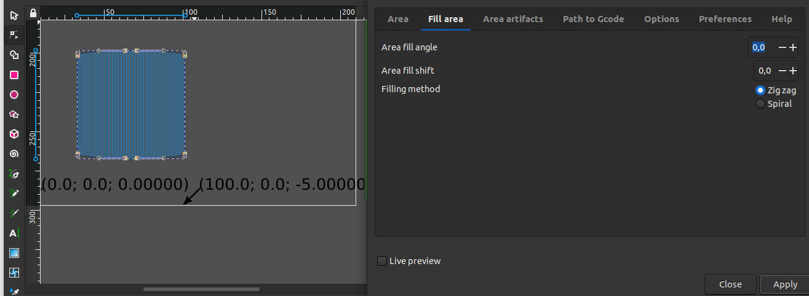The width and height of the screenshot is (809, 296).
Task: Select the Gradient tool
Action: click(14, 252)
